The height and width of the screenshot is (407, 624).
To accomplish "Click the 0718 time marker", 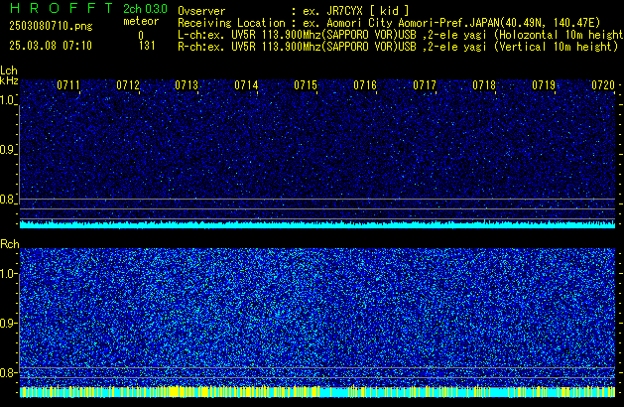I will click(484, 85).
